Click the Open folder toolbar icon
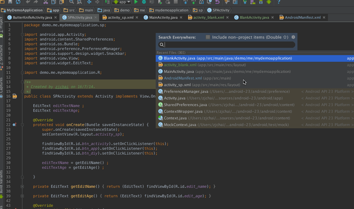Image resolution: width=354 pixels, height=209 pixels. [3, 2]
